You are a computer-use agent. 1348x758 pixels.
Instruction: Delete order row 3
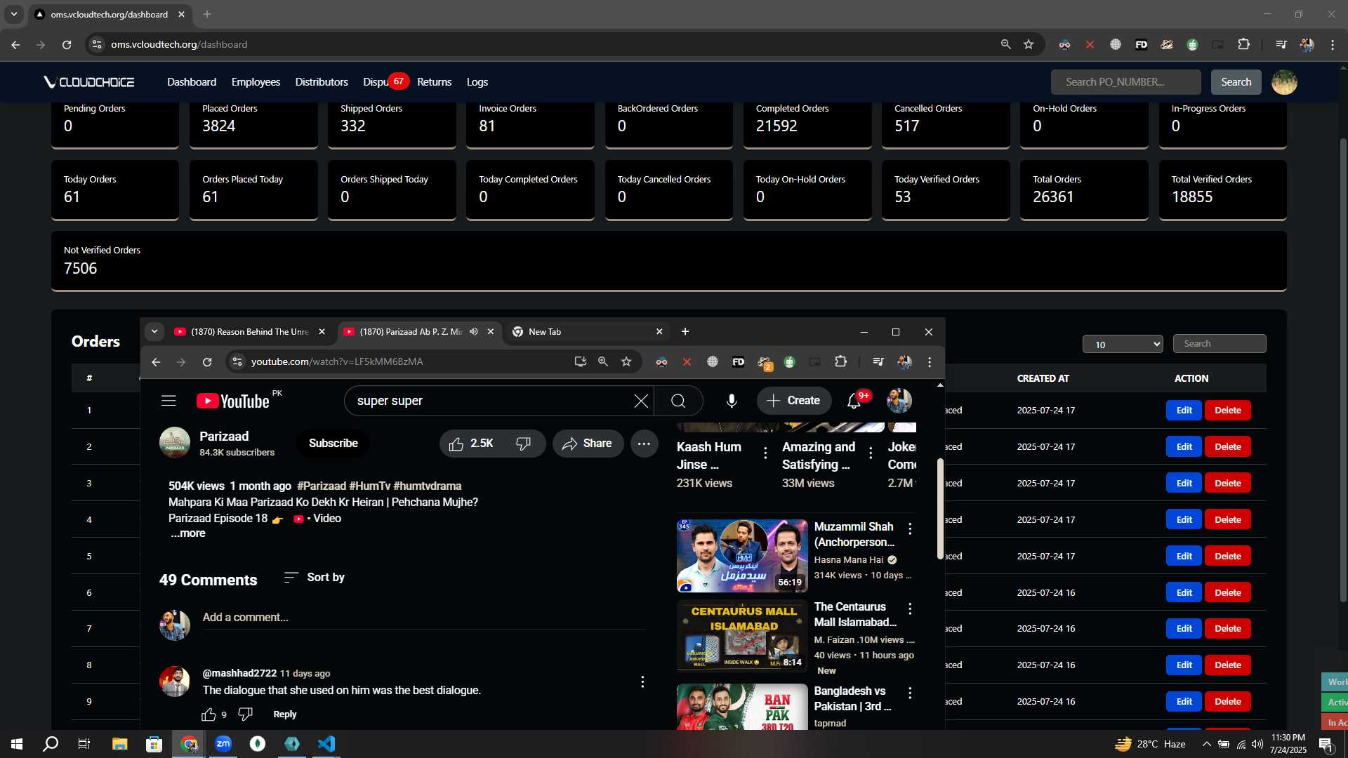point(1228,484)
